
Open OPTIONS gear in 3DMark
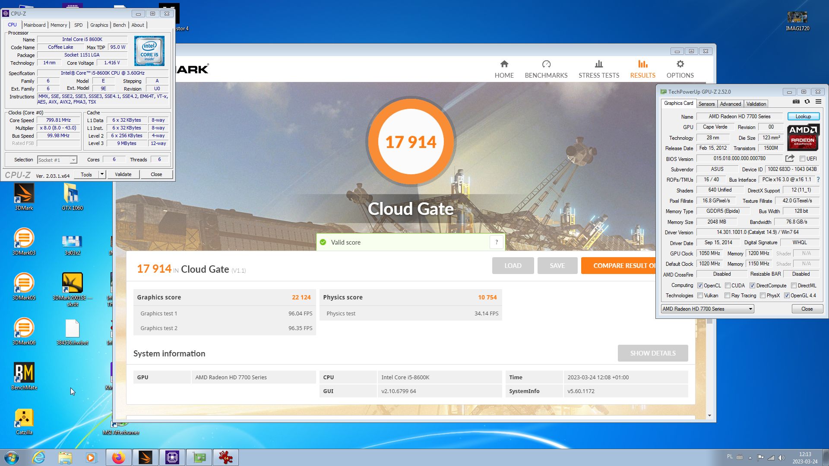pos(680,69)
